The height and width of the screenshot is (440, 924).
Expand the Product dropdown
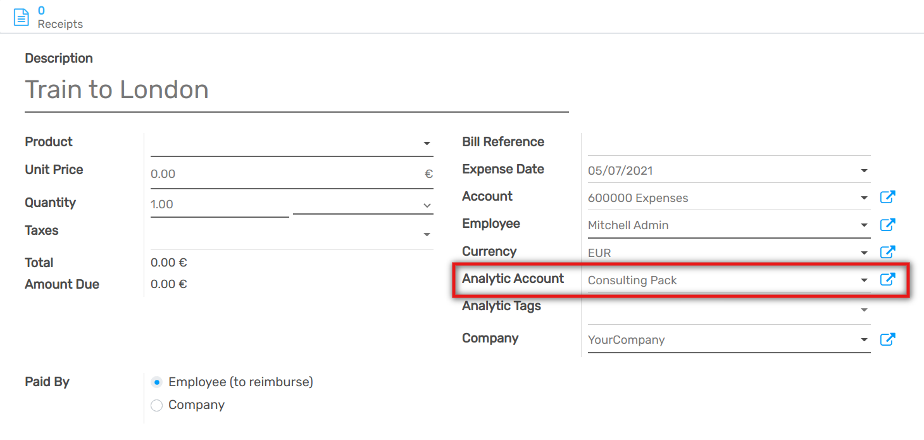427,144
